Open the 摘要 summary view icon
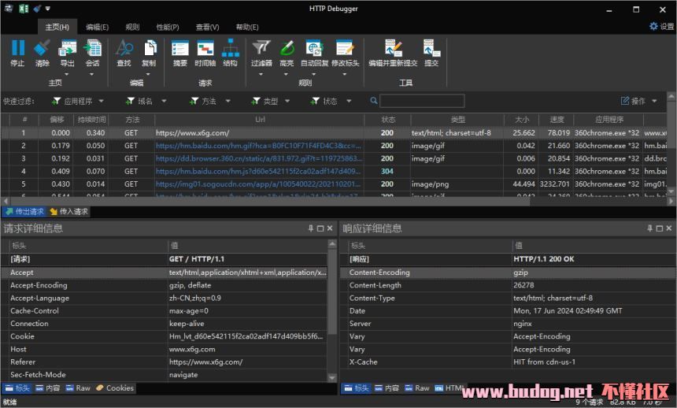The width and height of the screenshot is (677, 408). point(180,48)
